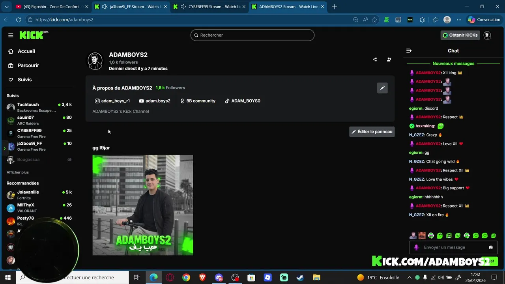Go back with the browser back arrow

[x=7, y=20]
